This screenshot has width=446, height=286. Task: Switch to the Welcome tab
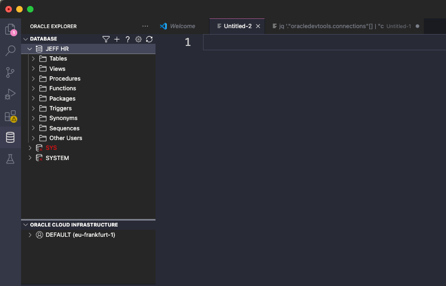coord(182,26)
